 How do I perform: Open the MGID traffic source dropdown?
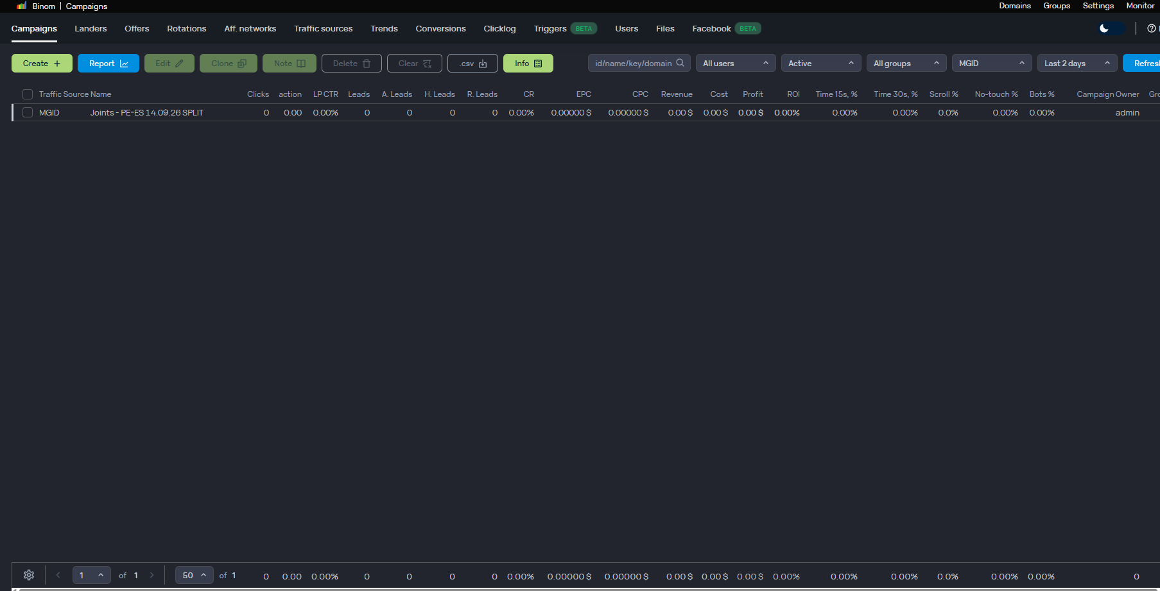tap(992, 63)
